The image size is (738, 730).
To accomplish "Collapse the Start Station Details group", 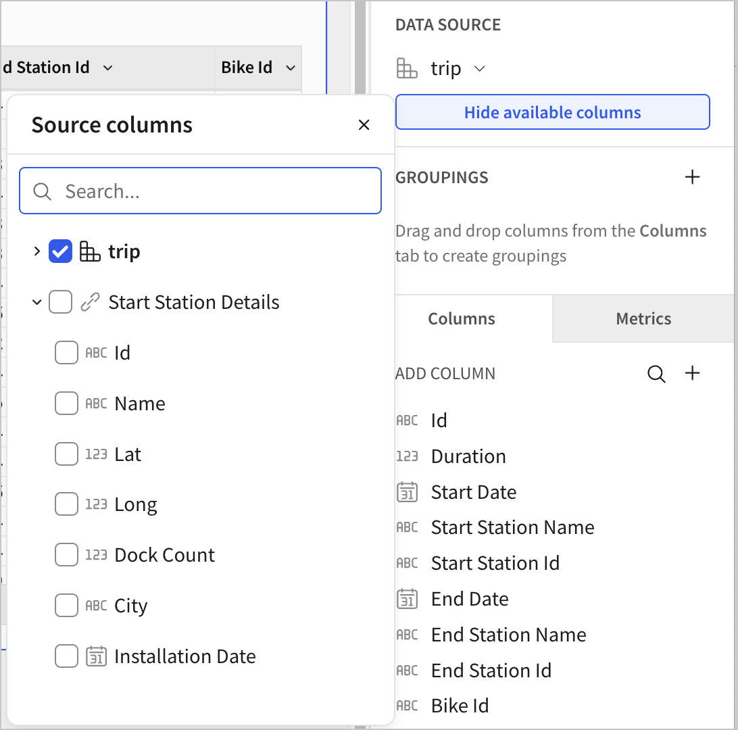I will pyautogui.click(x=36, y=302).
